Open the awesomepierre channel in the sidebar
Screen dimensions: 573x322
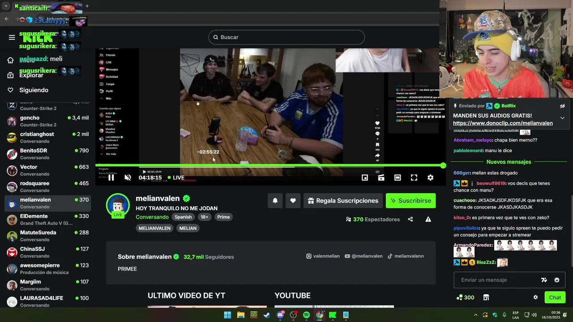tap(48, 268)
